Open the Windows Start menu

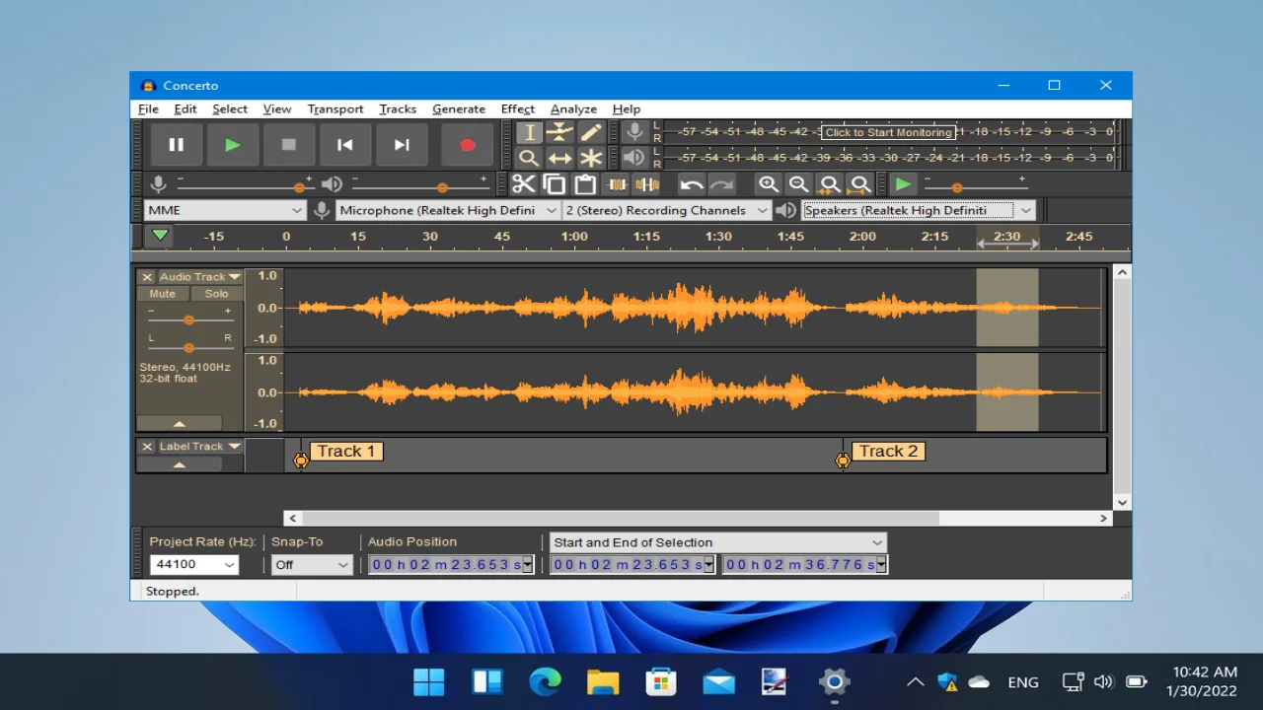429,681
